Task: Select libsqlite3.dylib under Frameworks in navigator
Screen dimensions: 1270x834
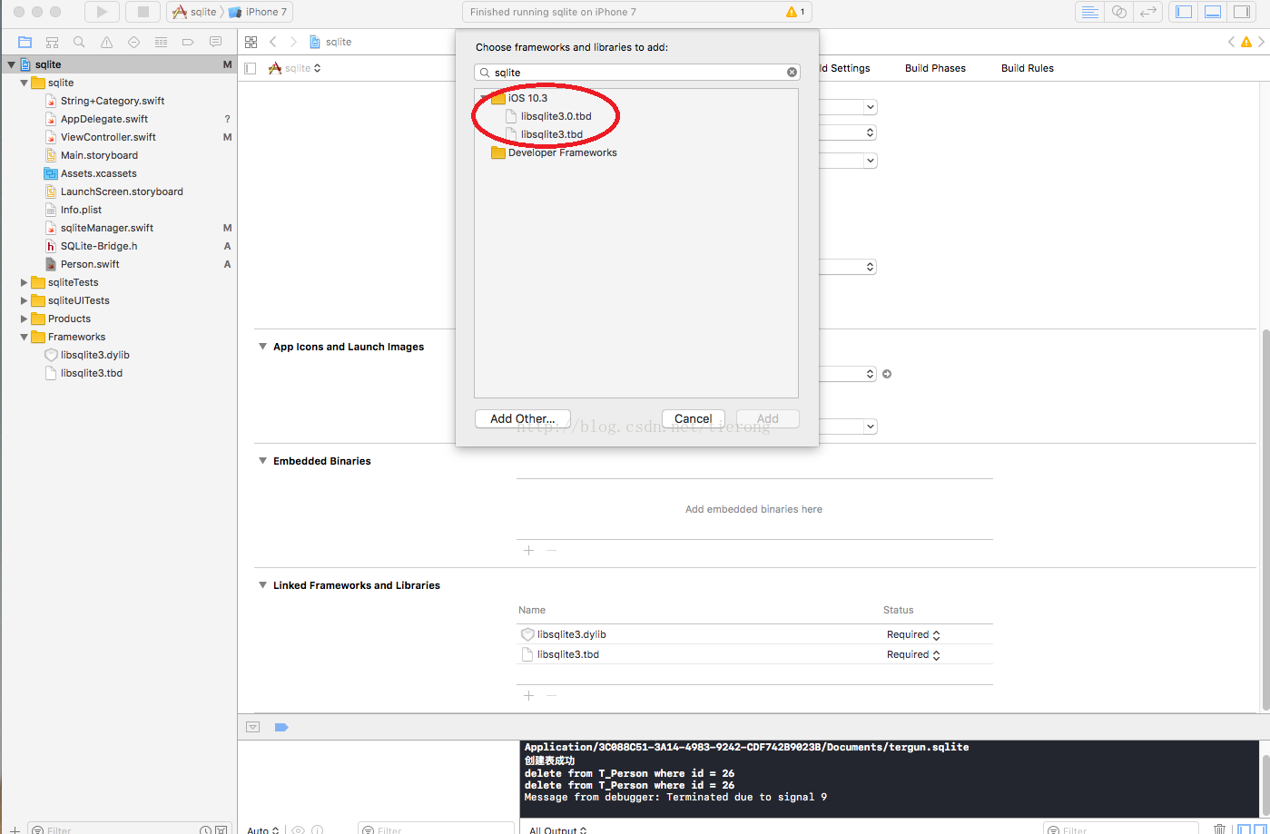Action: 94,355
